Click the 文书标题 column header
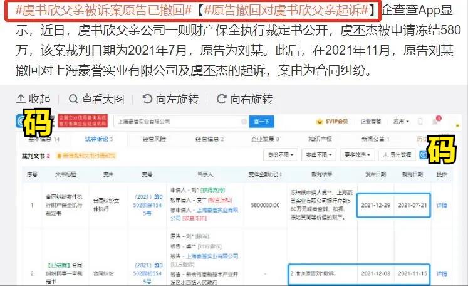Viewport: 468px width, 286px height. click(x=66, y=174)
